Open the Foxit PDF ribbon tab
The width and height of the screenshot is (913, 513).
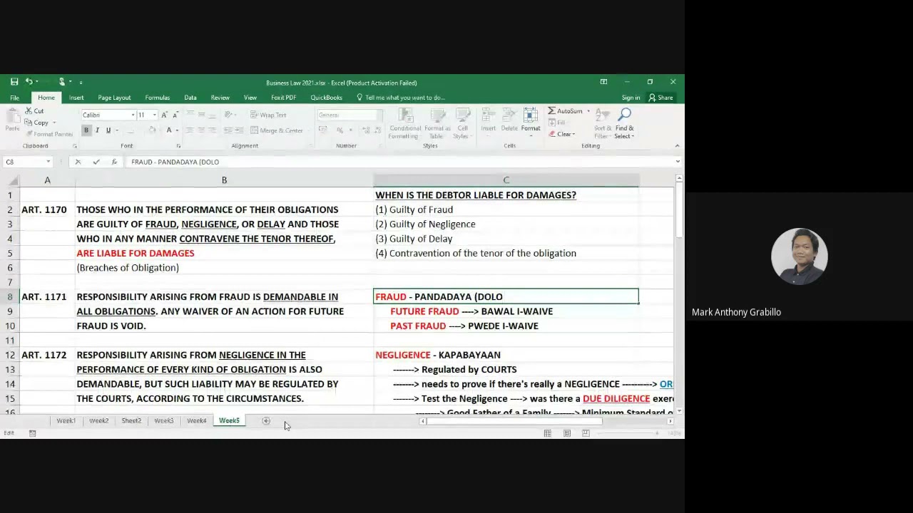point(283,98)
